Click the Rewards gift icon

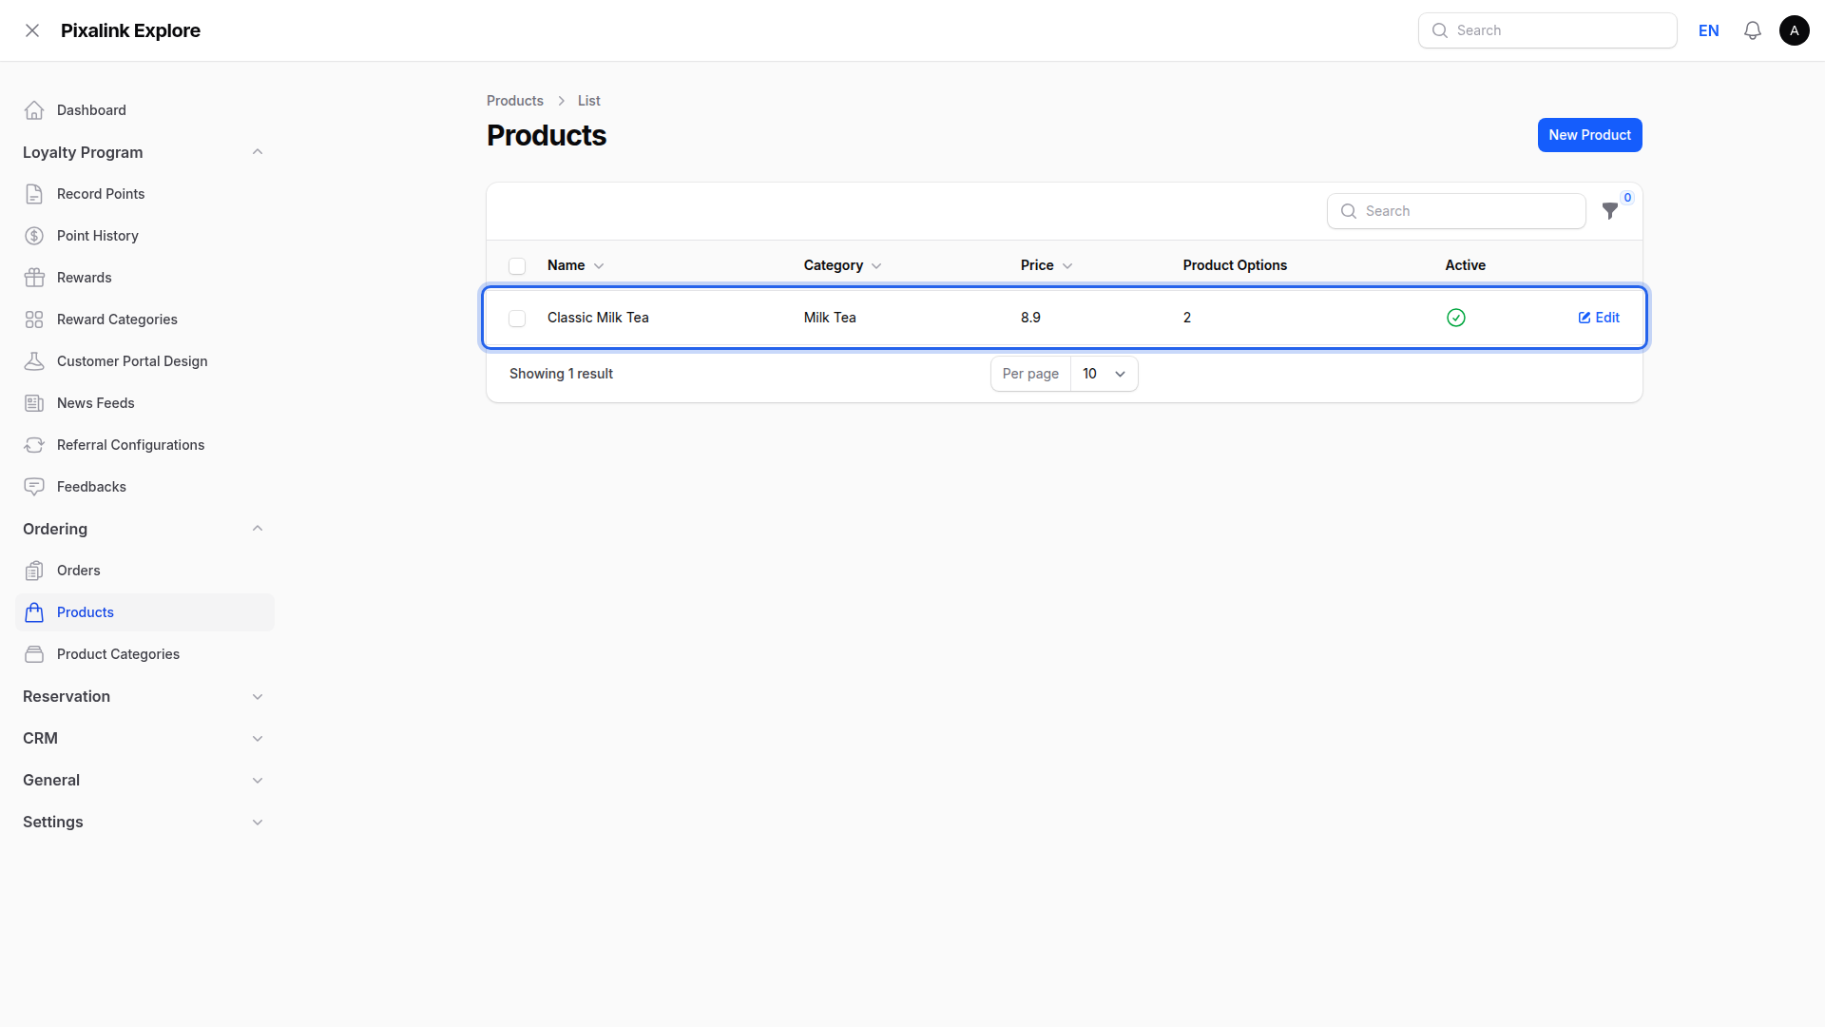[x=34, y=278]
